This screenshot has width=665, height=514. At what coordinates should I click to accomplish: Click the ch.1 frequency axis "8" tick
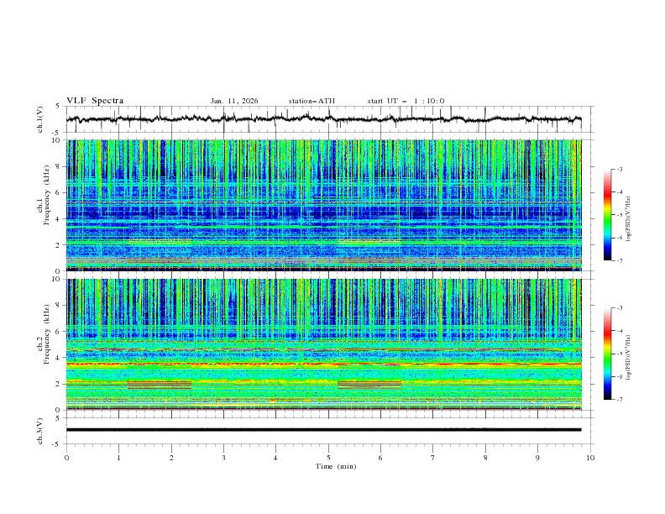[60, 166]
